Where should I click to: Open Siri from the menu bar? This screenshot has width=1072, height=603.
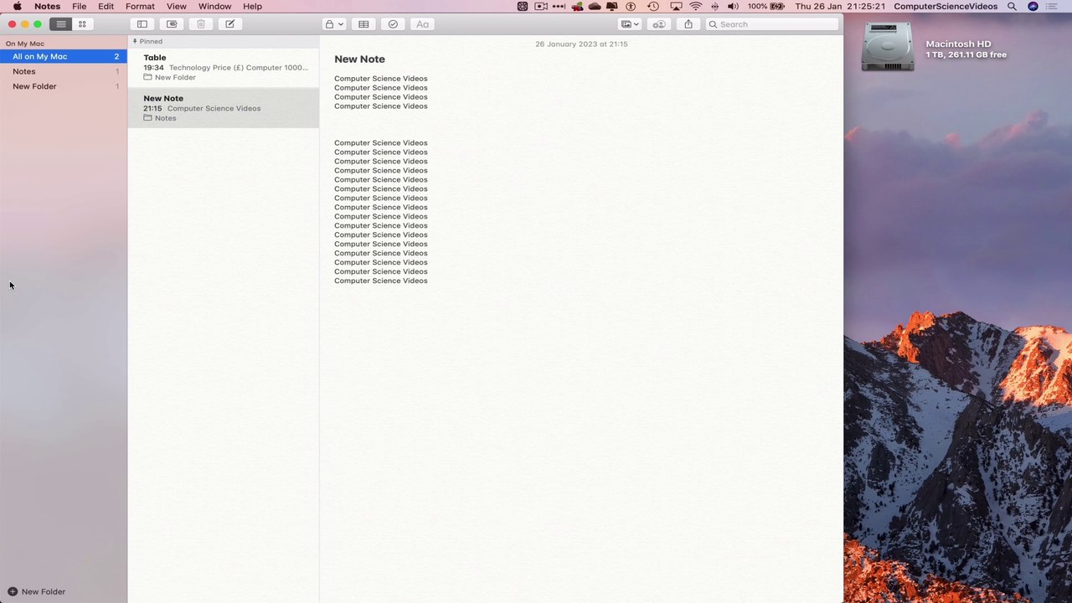click(1033, 6)
